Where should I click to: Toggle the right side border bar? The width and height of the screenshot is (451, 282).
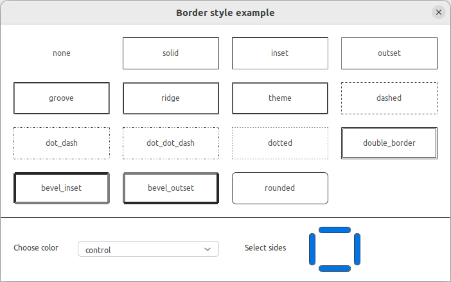(357, 249)
